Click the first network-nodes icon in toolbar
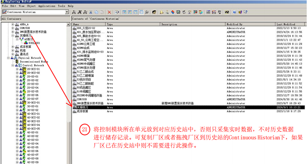 click(x=74, y=12)
